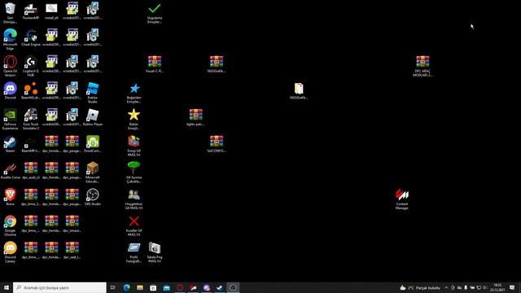Select the Roblox Studio shortcut
Screen dimensions: 521x293
pyautogui.click(x=92, y=92)
